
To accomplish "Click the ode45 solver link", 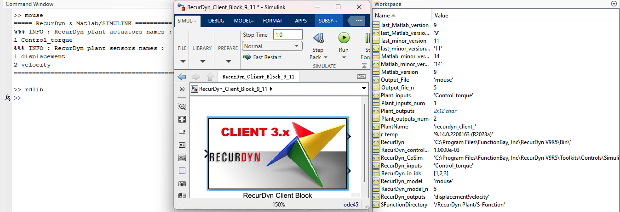I will [351, 204].
